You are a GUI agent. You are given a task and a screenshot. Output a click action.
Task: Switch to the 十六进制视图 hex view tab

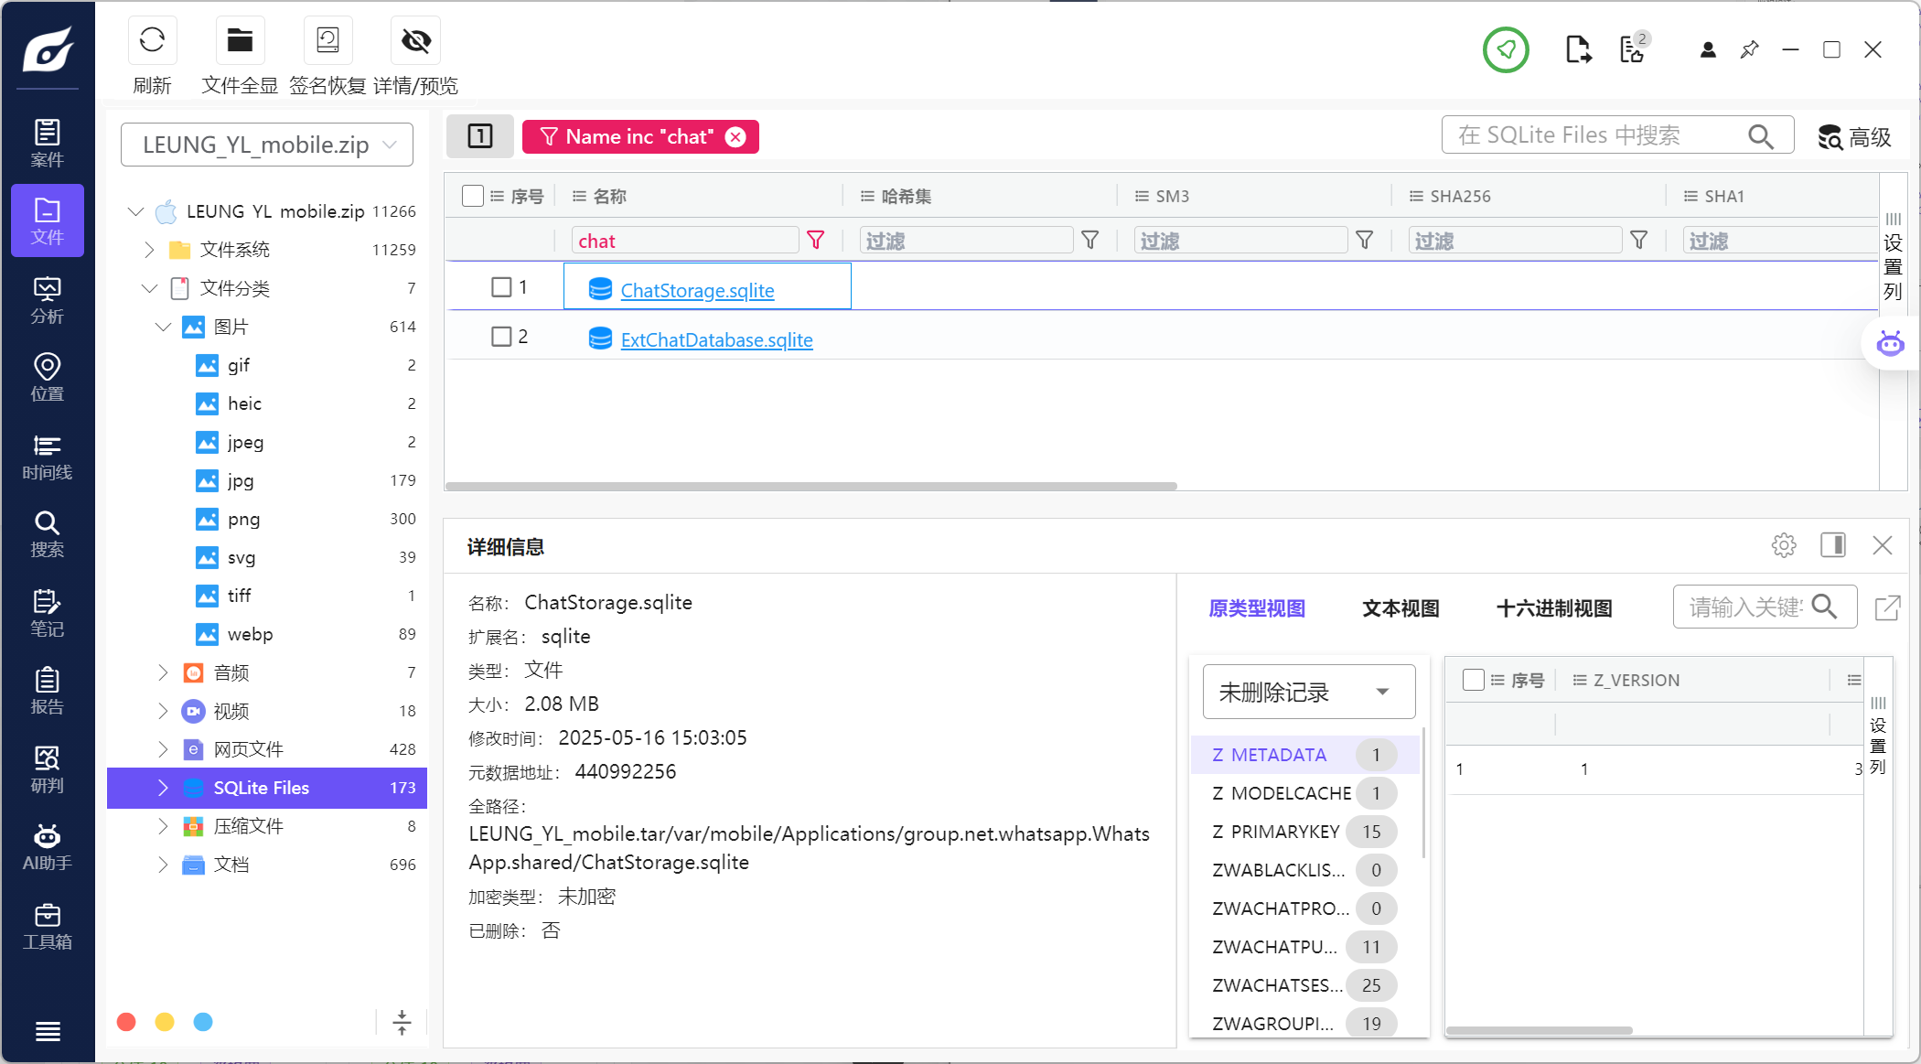[x=1553, y=608]
